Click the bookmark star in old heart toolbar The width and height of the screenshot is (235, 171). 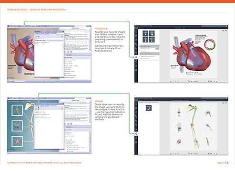[24, 26]
